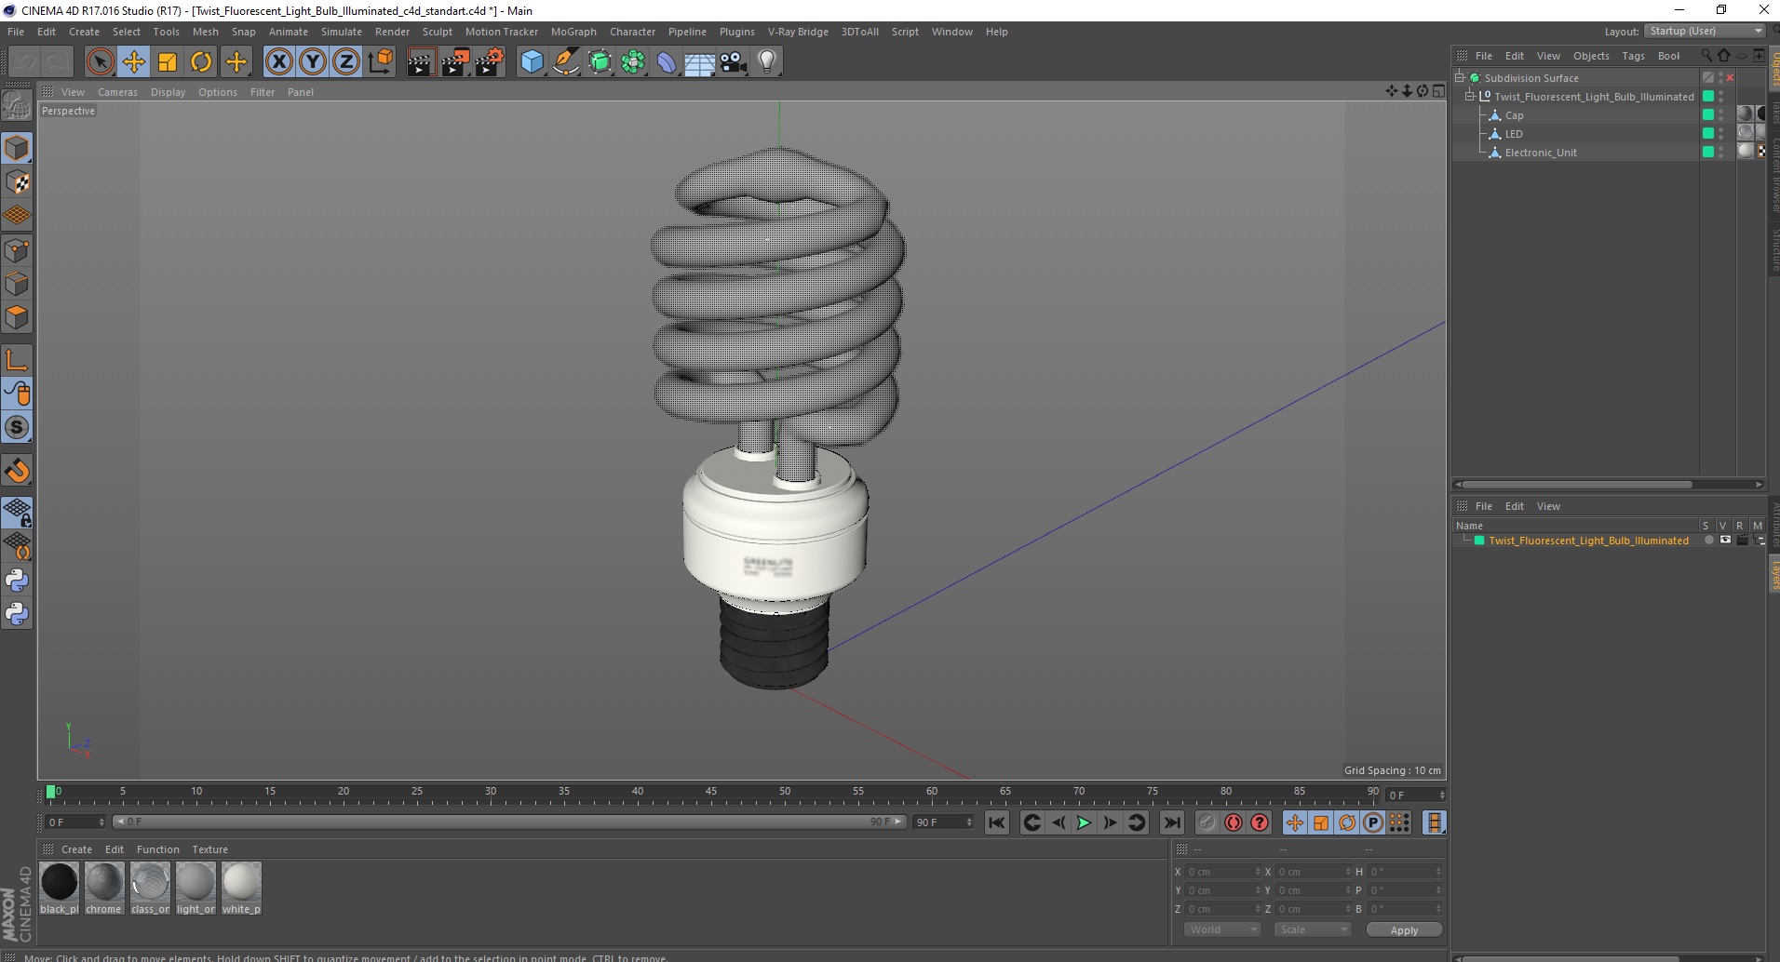Open the MoGraph menu
Viewport: 1780px width, 962px height.
573,32
